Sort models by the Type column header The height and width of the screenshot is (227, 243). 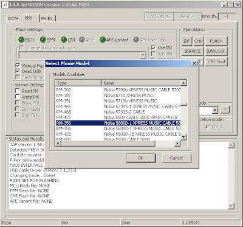click(78, 83)
